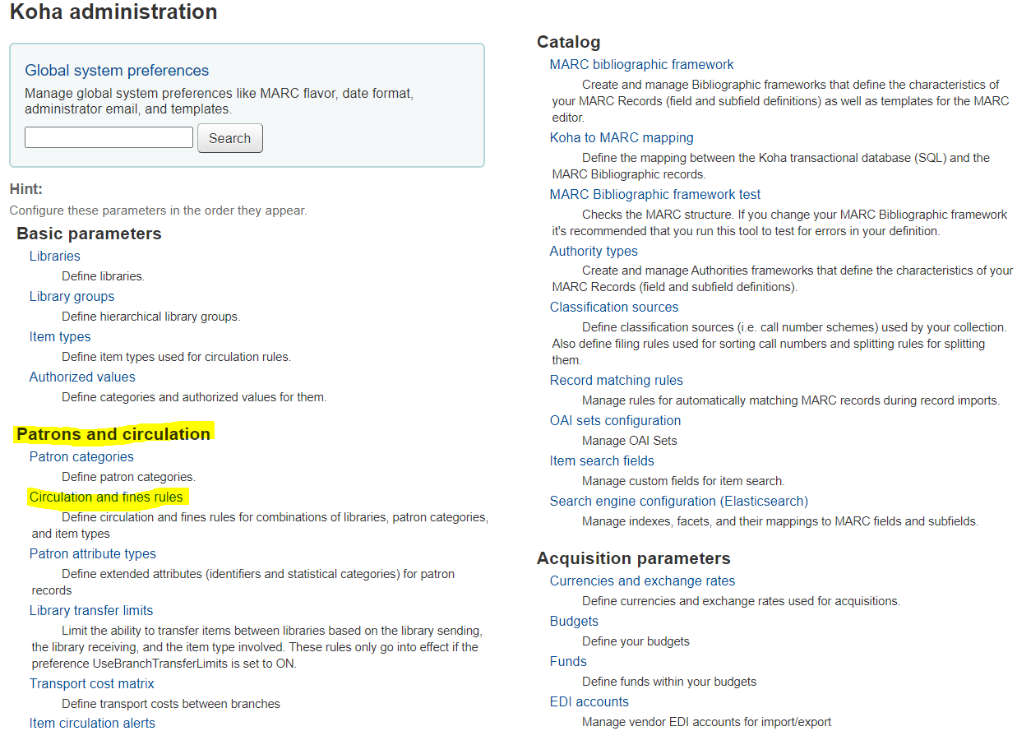Click the Search button
The width and height of the screenshot is (1017, 731).
click(x=230, y=138)
